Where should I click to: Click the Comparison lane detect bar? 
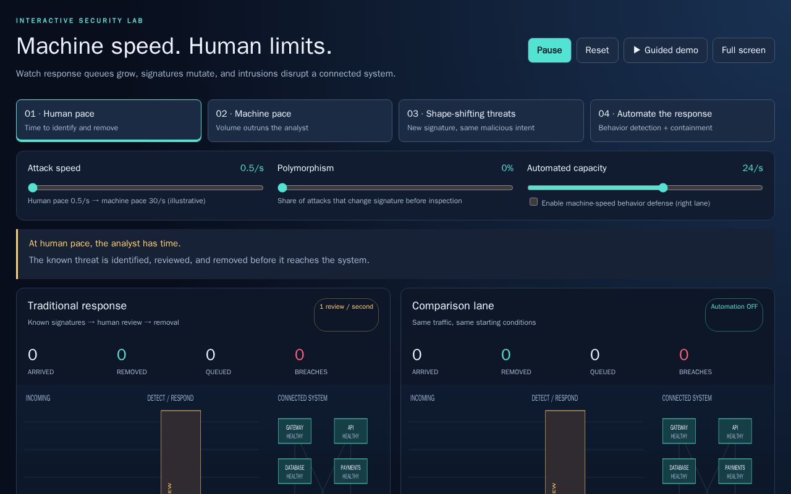tap(565, 452)
